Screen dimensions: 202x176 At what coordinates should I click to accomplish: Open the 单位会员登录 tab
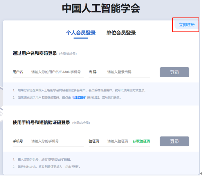121,33
